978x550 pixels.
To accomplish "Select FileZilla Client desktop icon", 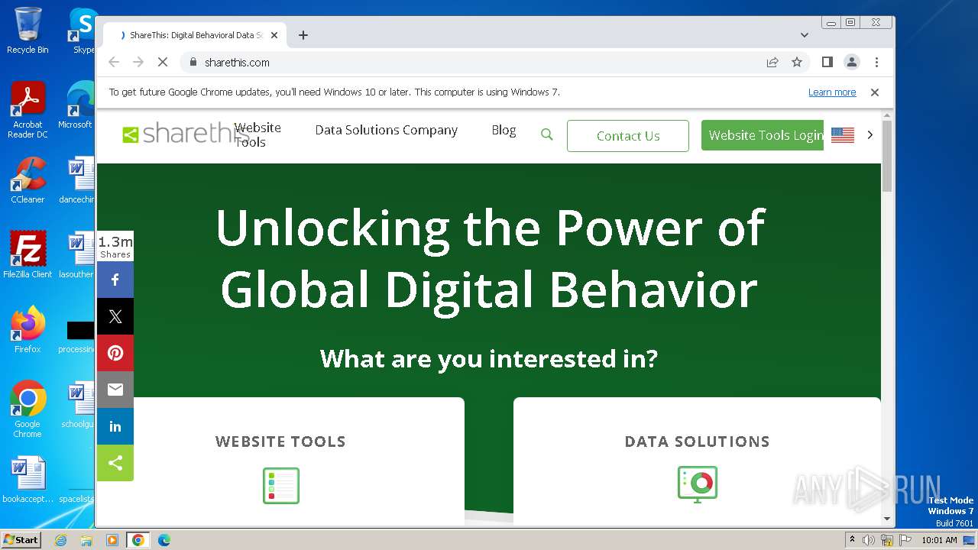I will (28, 255).
